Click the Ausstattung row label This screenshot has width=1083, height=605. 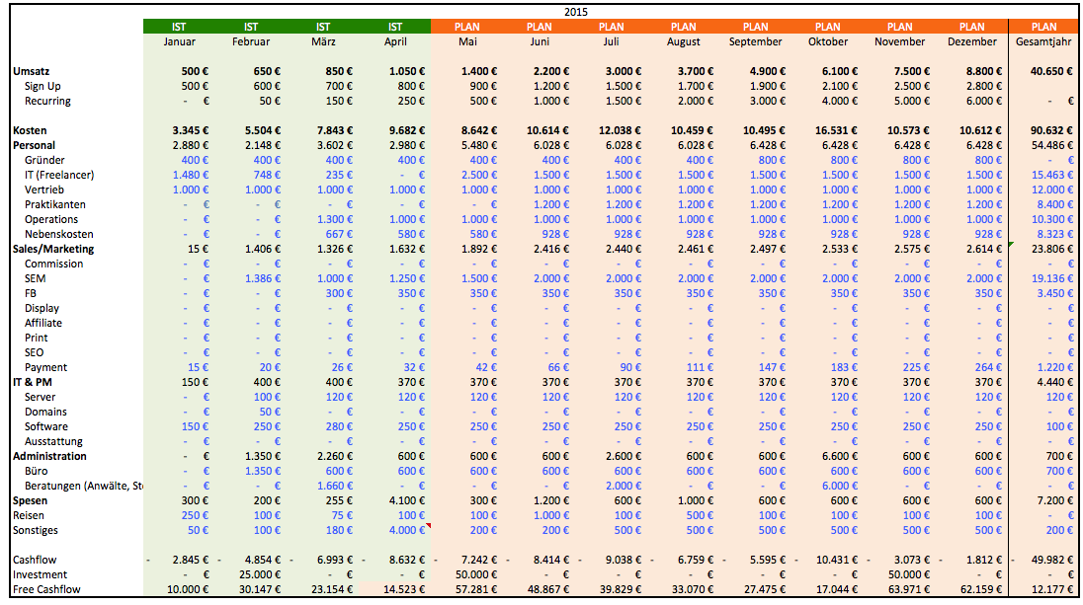click(54, 441)
